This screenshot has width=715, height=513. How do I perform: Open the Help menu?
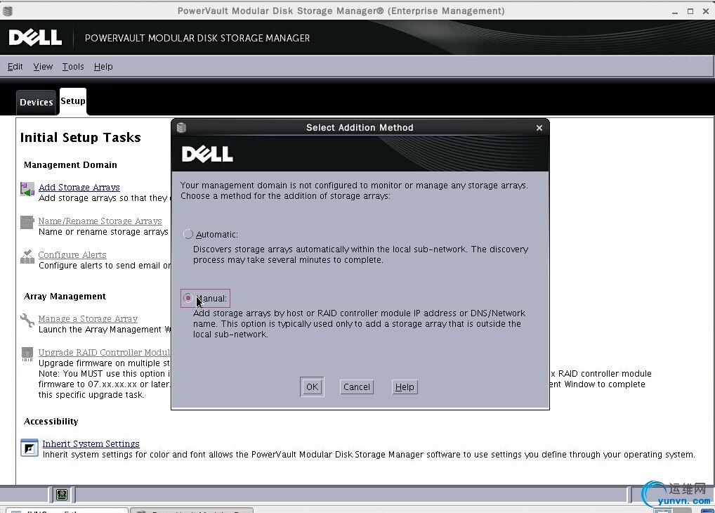(103, 67)
